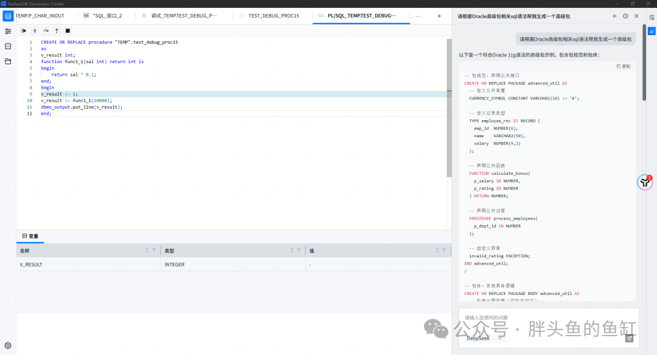Click the resume execution debug button
The width and height of the screenshot is (657, 355).
pos(24,31)
